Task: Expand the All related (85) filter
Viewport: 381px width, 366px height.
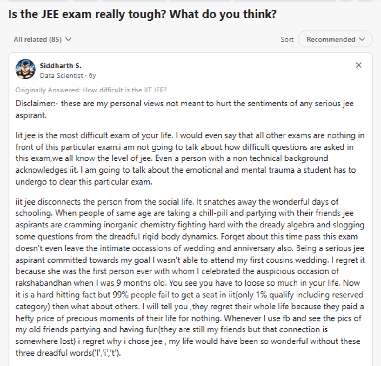Action: [x=38, y=39]
